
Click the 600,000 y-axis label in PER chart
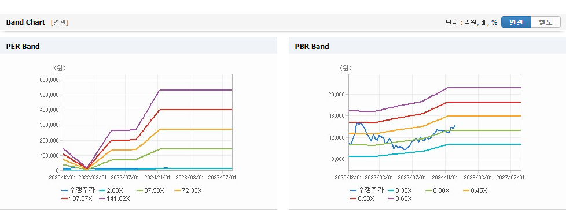coord(49,80)
